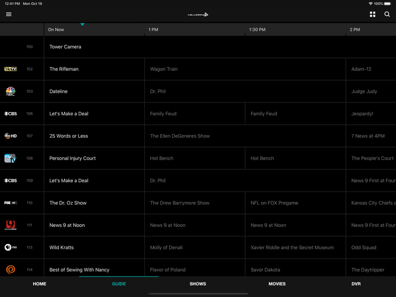The image size is (396, 297).
Task: Select the 2 PM time header
Action: coord(355,29)
